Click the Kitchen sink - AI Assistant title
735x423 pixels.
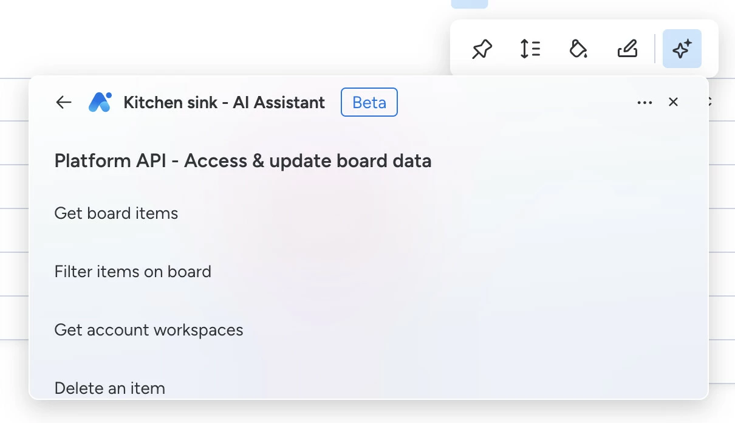[224, 103]
